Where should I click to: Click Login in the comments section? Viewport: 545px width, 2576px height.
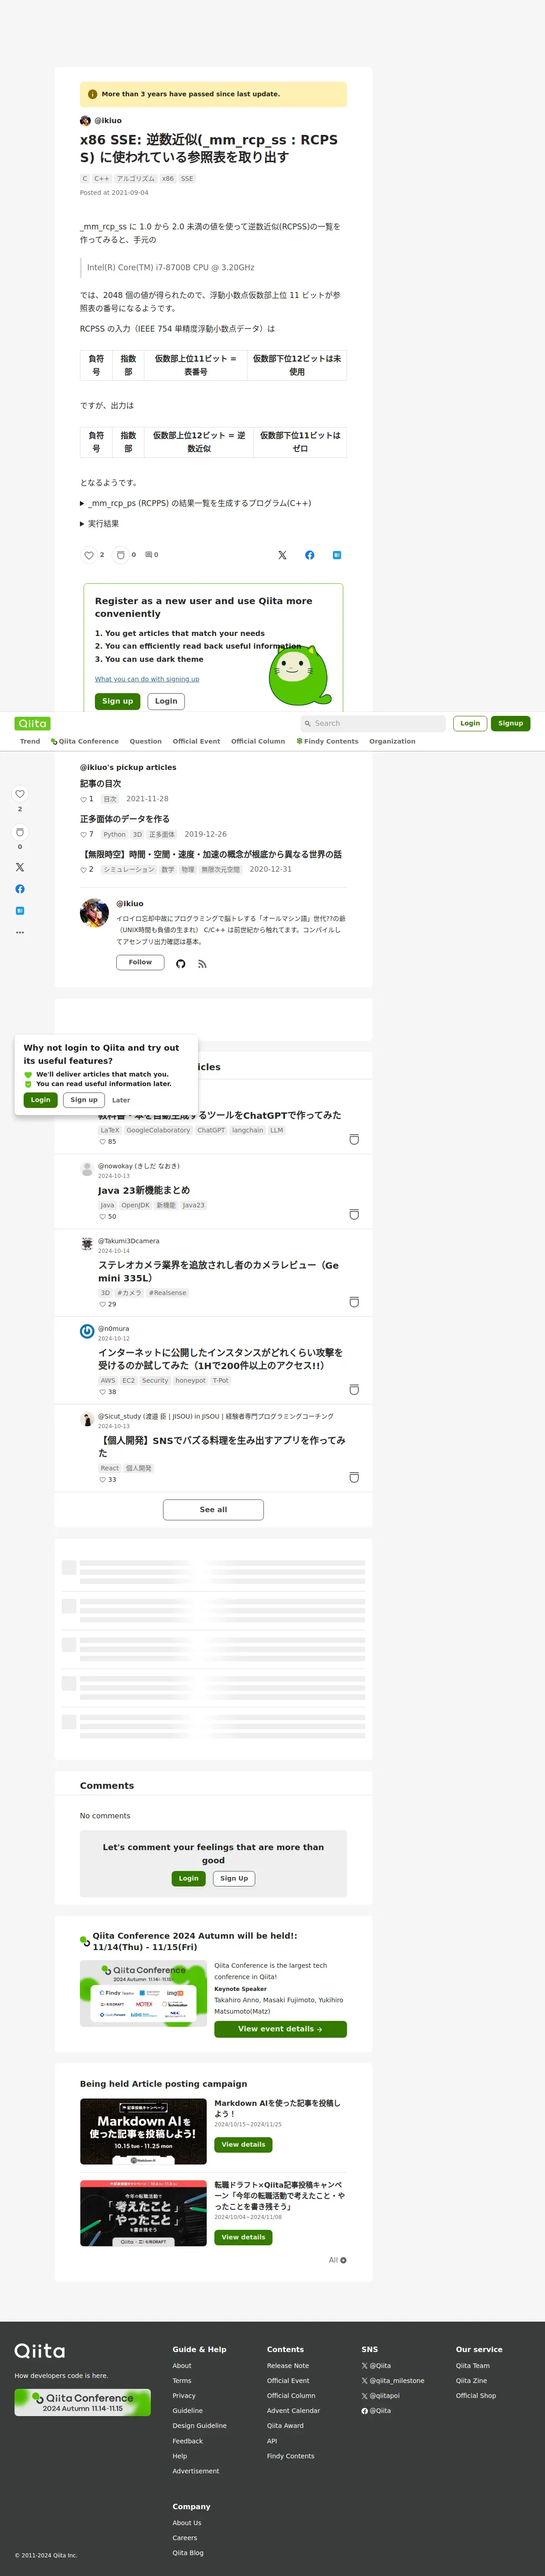[188, 1878]
